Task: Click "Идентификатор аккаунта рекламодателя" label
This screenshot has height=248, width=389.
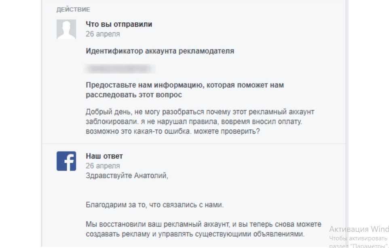Action: point(160,51)
